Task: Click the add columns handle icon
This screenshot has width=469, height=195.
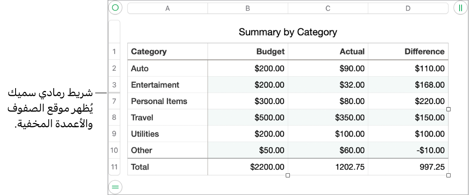Action: [x=460, y=8]
